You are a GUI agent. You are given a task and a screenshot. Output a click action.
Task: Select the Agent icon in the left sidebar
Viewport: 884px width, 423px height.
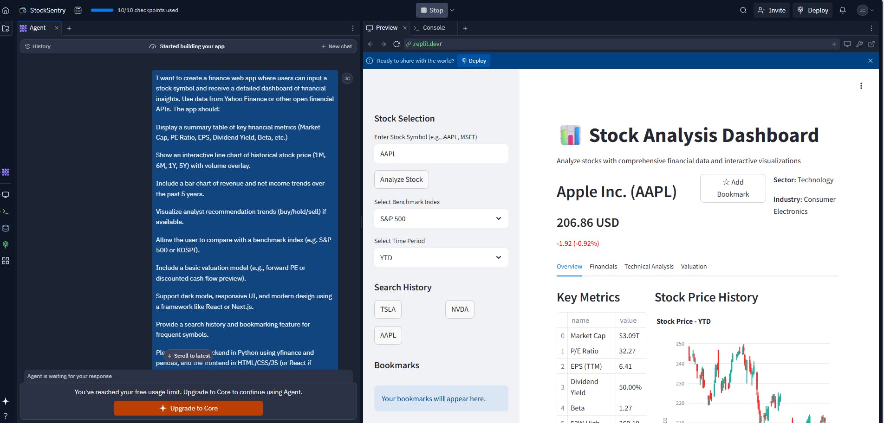(6, 172)
